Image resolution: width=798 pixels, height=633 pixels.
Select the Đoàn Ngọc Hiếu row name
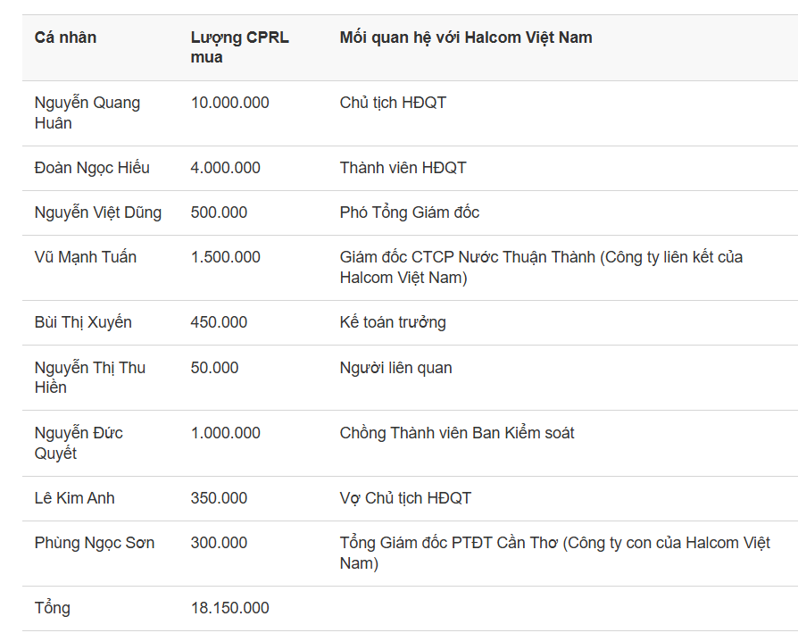coord(92,168)
